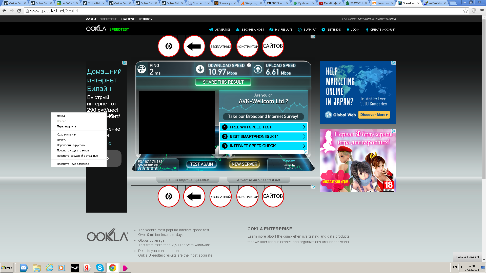Choose 'Просмотр сведений о странице' item
The height and width of the screenshot is (273, 486).
(x=78, y=156)
